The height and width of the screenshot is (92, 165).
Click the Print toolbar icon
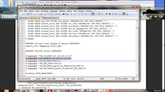click(41, 14)
